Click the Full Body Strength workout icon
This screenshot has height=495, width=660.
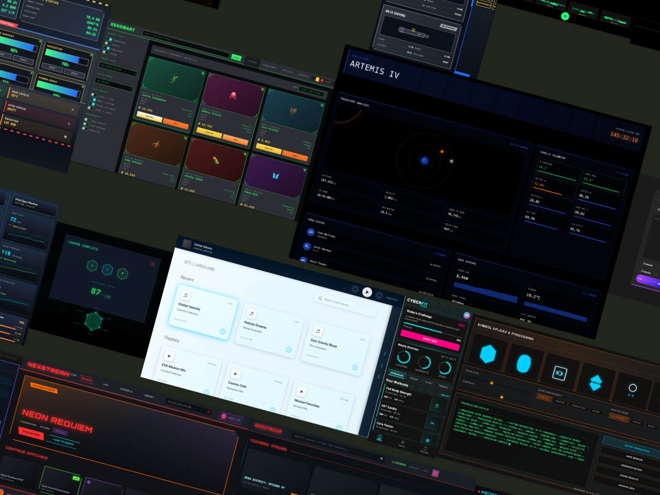coord(437,406)
